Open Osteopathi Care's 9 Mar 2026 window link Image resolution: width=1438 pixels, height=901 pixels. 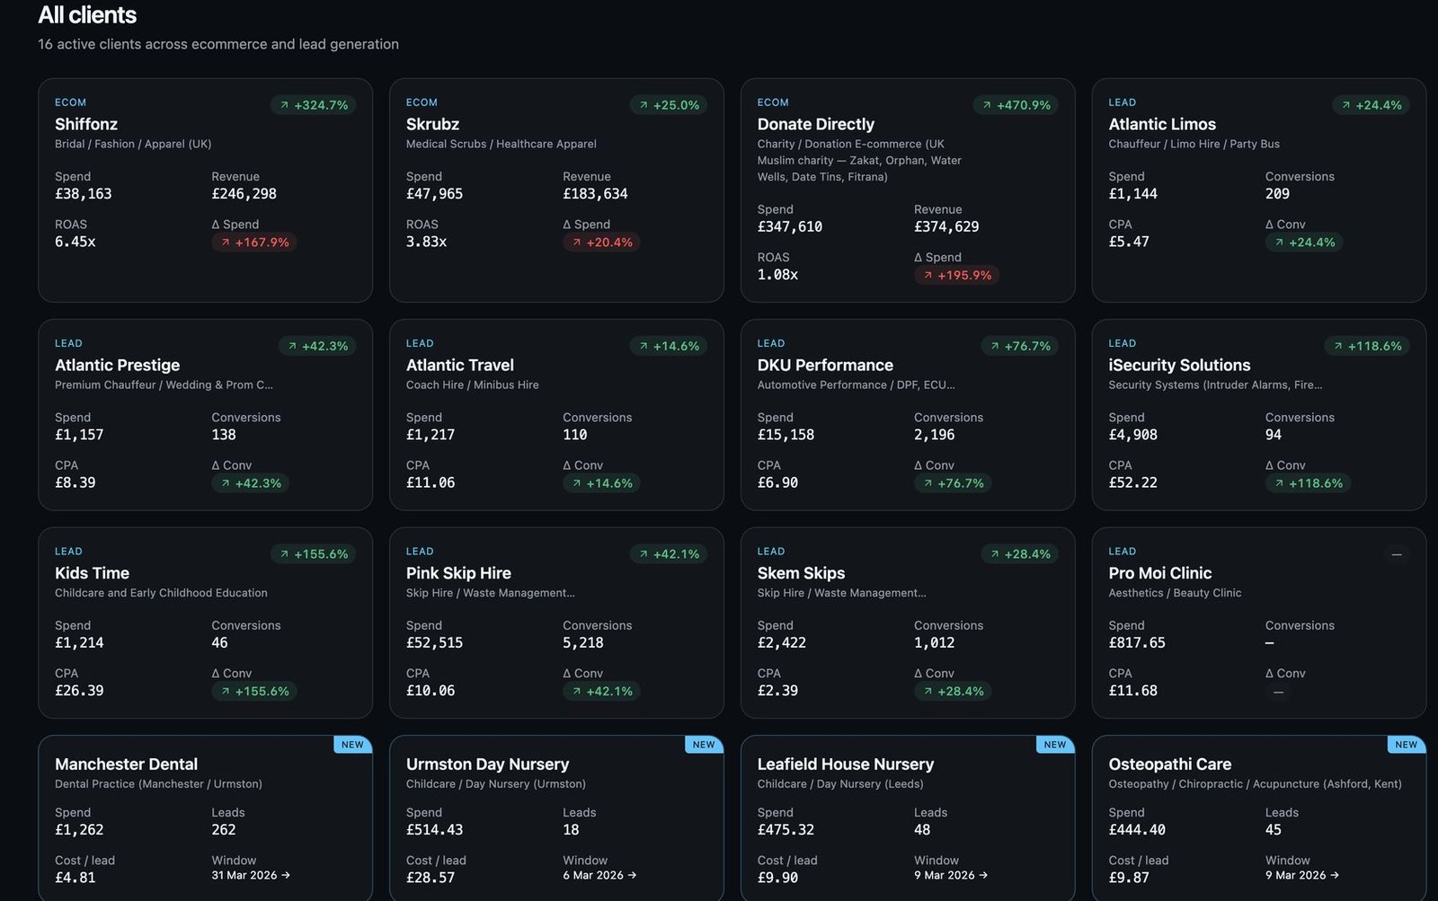[x=1302, y=875]
